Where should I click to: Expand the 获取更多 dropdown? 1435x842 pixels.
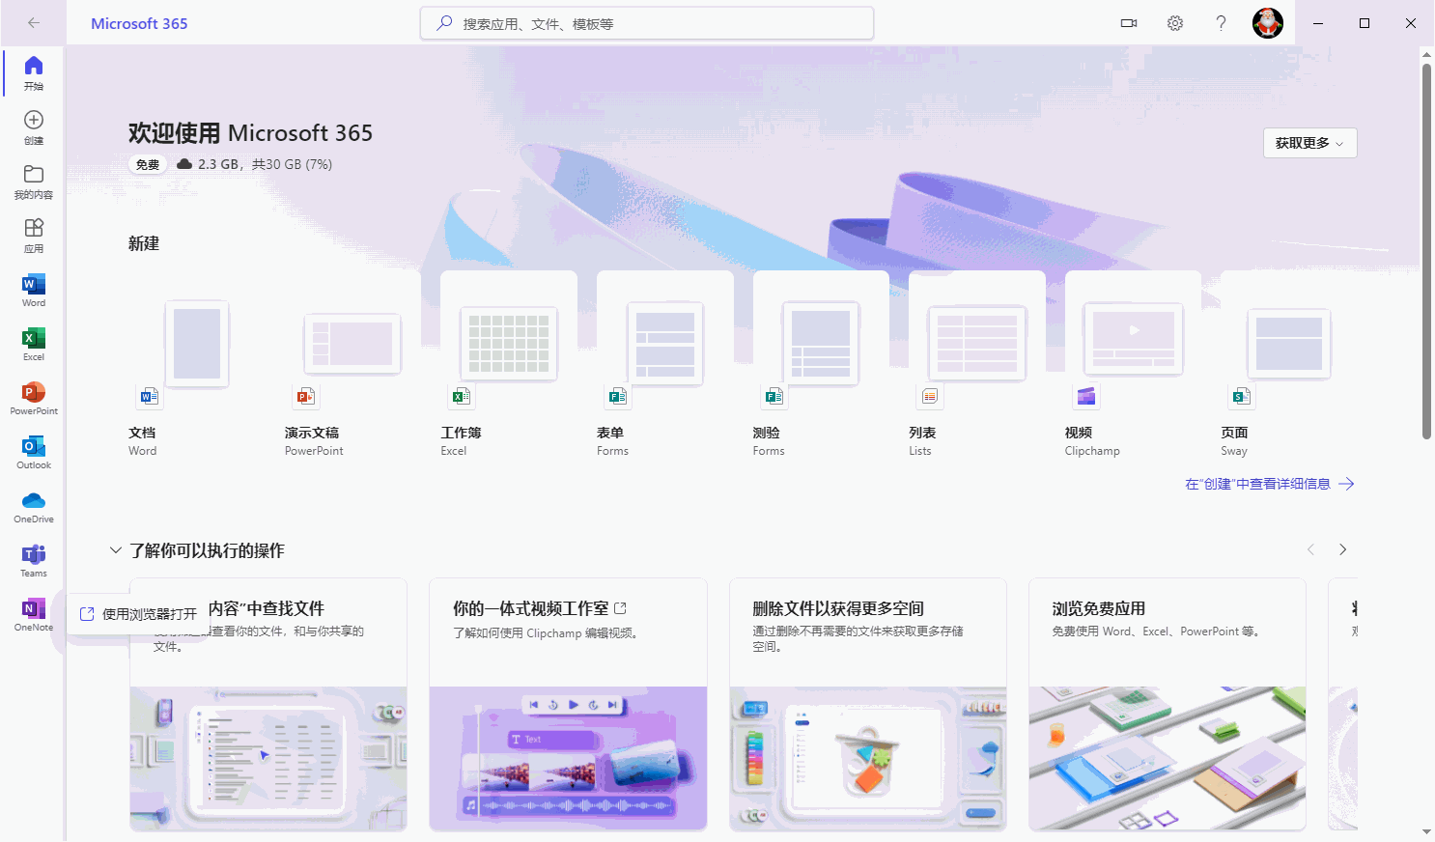[1310, 143]
